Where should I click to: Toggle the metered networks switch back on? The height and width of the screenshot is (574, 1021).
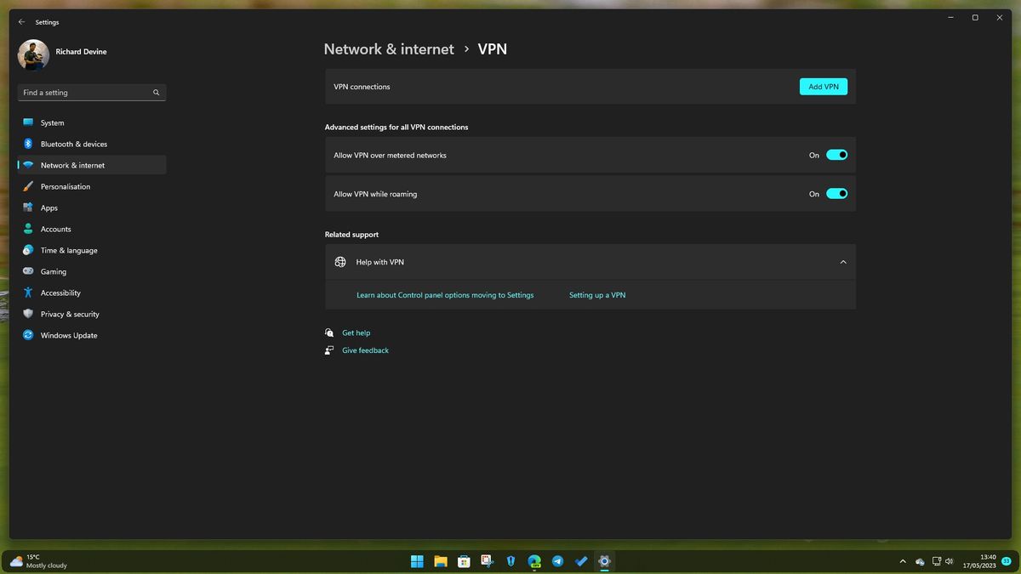(x=836, y=154)
